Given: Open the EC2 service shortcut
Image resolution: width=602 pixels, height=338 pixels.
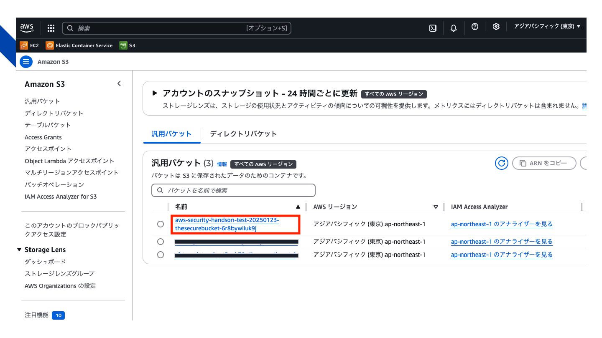Looking at the screenshot, I should [x=29, y=45].
